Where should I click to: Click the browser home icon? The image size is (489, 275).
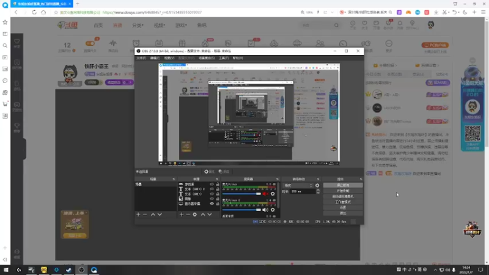coord(43,12)
